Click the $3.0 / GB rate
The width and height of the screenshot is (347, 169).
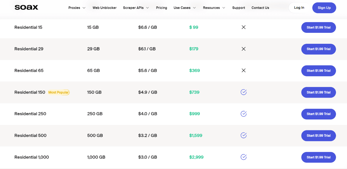147,157
